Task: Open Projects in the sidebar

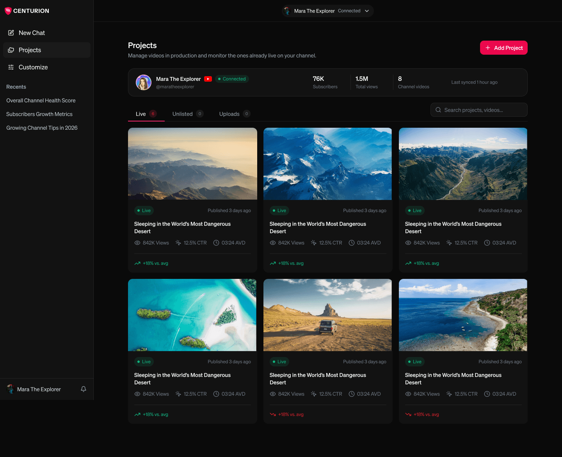Action: click(47, 50)
